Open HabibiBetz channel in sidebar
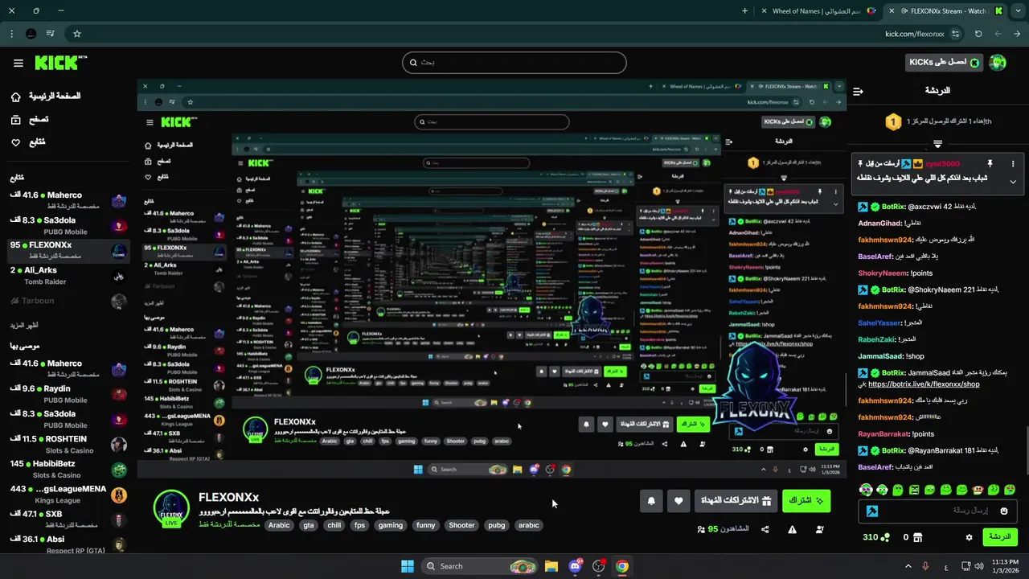Viewport: 1029px width, 579px height. (68, 469)
